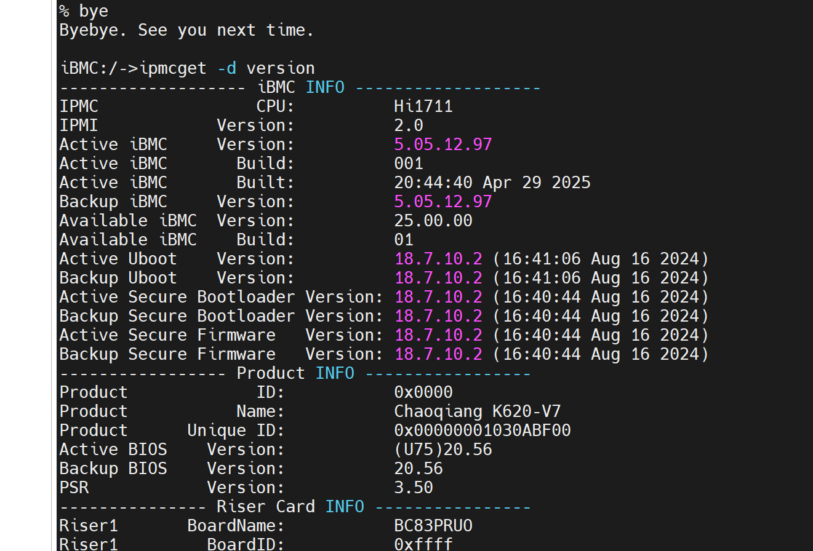Screen dimensions: 813x551
Task: Click Product ID value '0x0000'
Action: pyautogui.click(x=423, y=392)
